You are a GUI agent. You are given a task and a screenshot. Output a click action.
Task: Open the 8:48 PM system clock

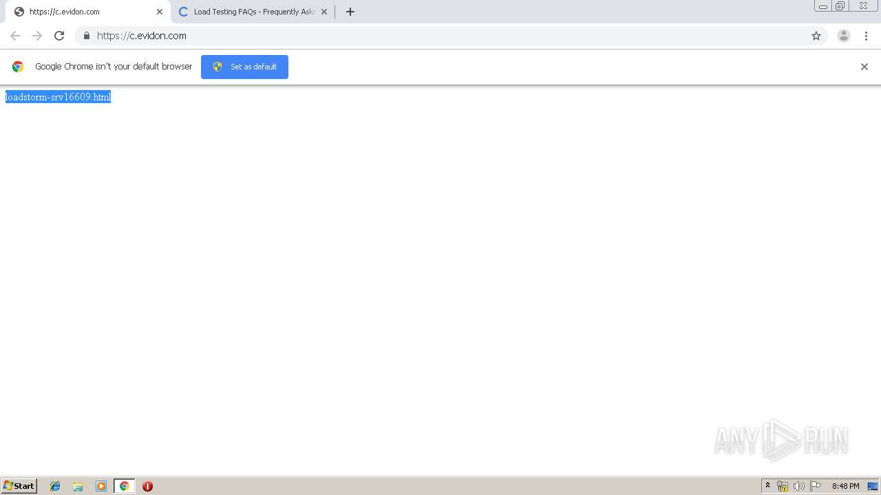(845, 486)
